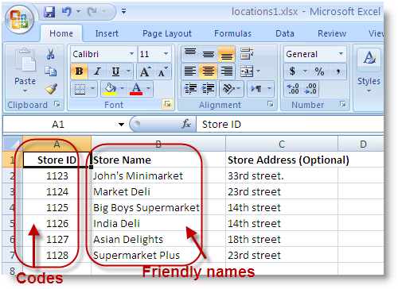
Task: Open the Alignment dialog launcher
Action: [x=271, y=104]
